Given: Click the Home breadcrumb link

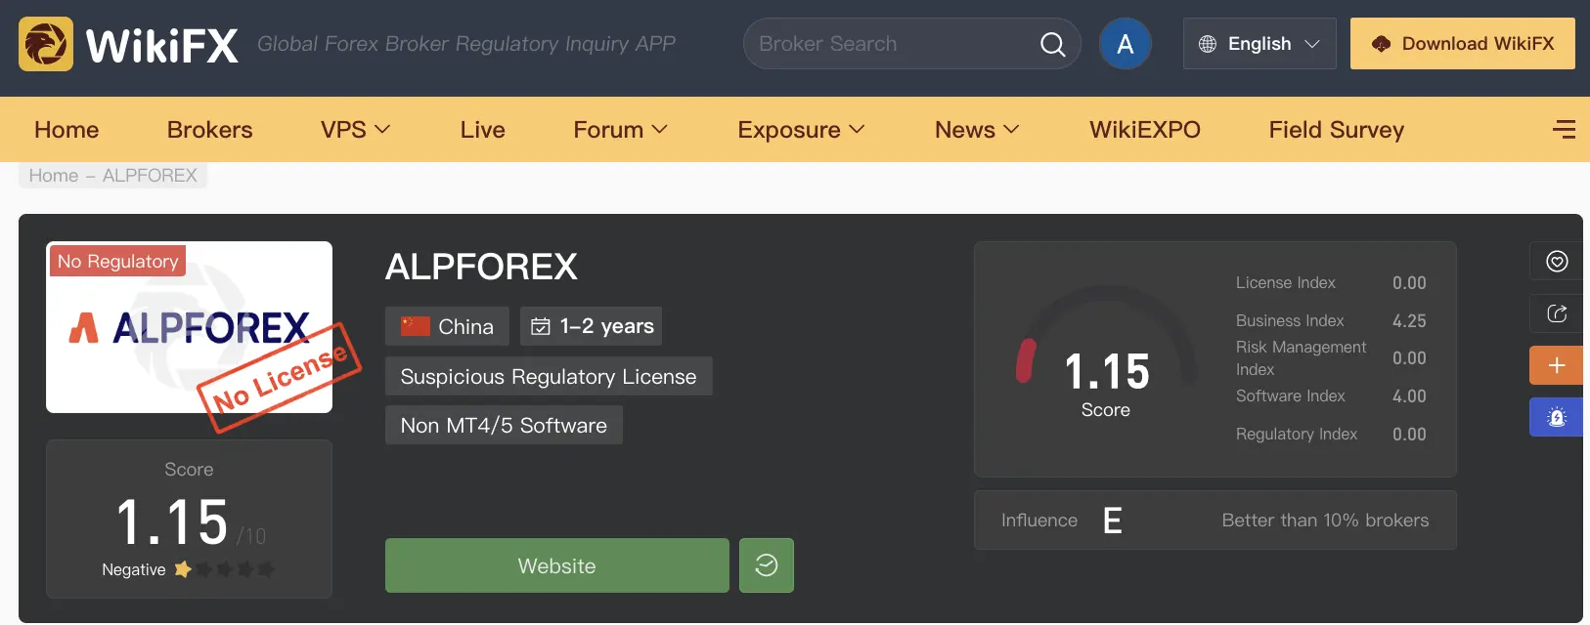Looking at the screenshot, I should 54,176.
